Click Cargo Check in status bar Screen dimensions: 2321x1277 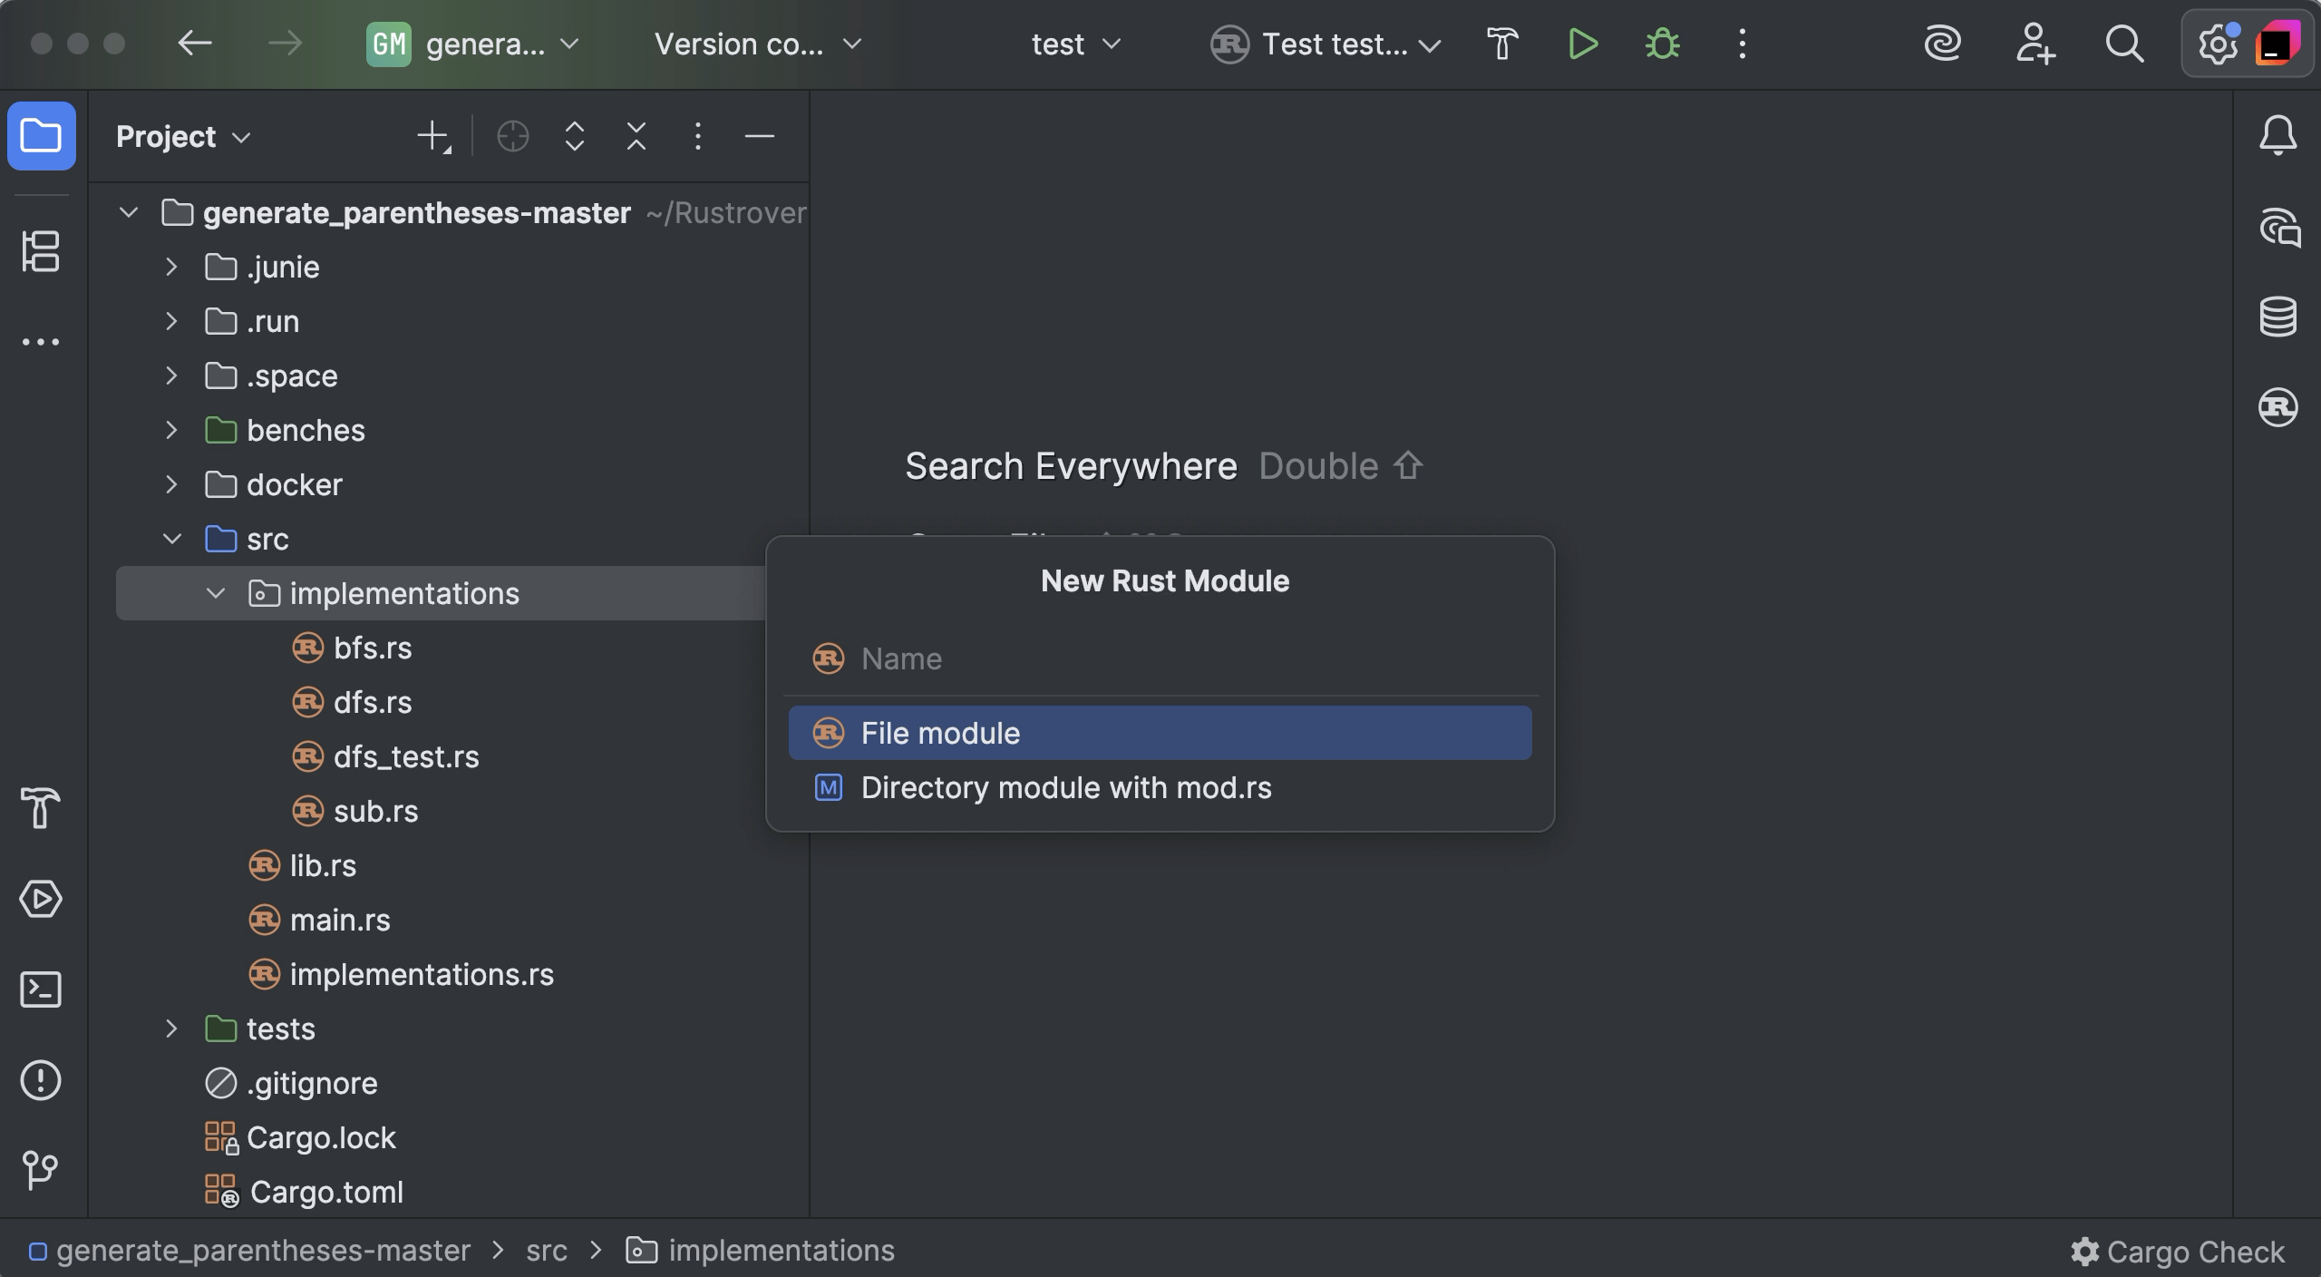pyautogui.click(x=2178, y=1252)
